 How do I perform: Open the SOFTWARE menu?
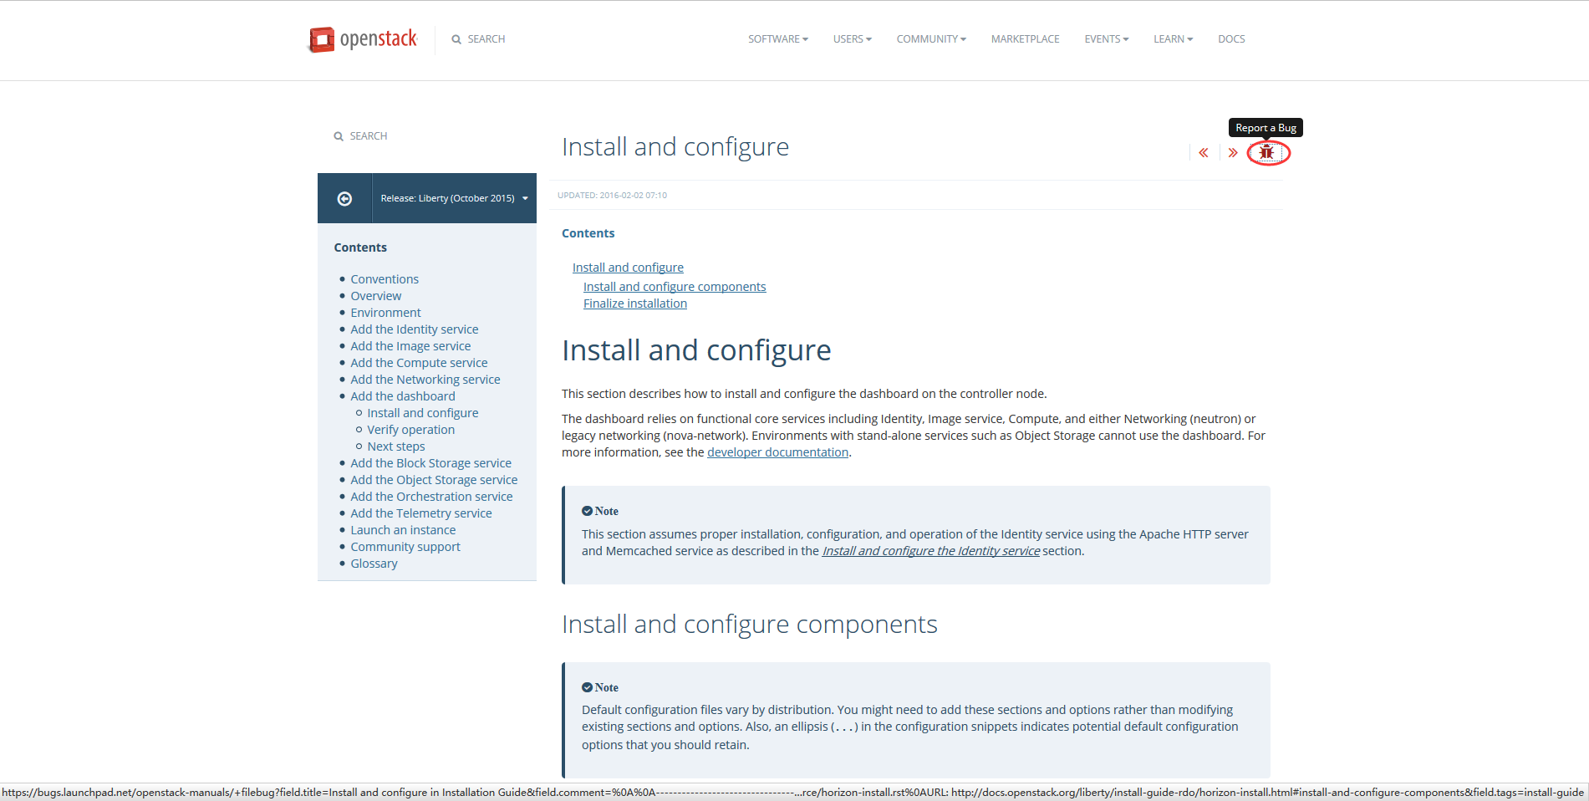coord(777,39)
